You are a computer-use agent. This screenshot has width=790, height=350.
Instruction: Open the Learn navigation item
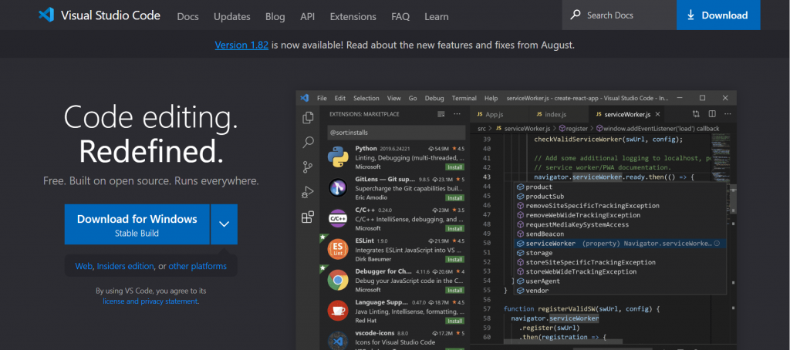[437, 17]
